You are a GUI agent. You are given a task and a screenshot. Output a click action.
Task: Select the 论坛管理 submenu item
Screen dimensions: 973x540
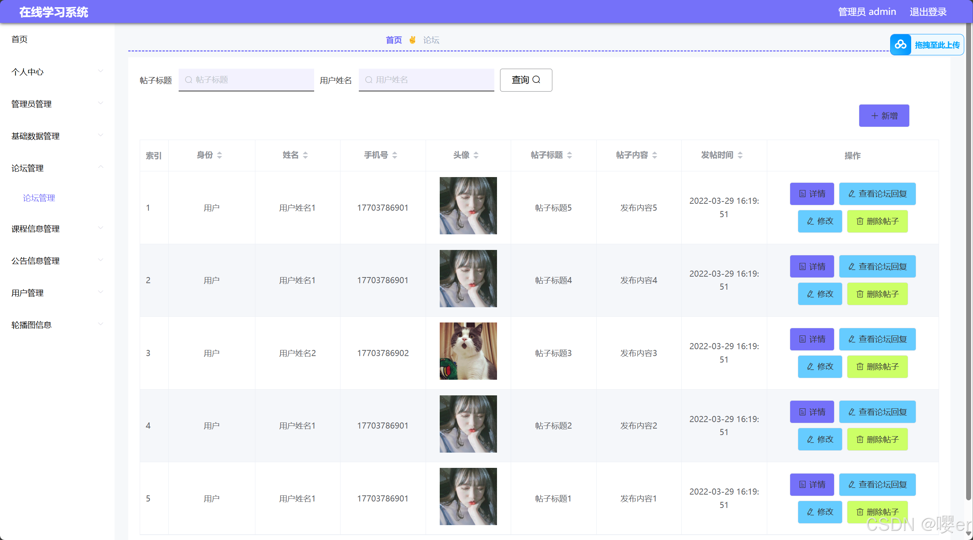[x=39, y=198]
